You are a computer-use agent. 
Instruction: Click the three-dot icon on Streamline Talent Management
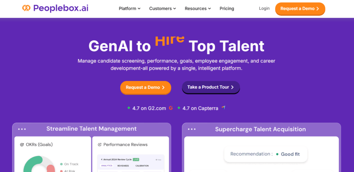[22, 129]
